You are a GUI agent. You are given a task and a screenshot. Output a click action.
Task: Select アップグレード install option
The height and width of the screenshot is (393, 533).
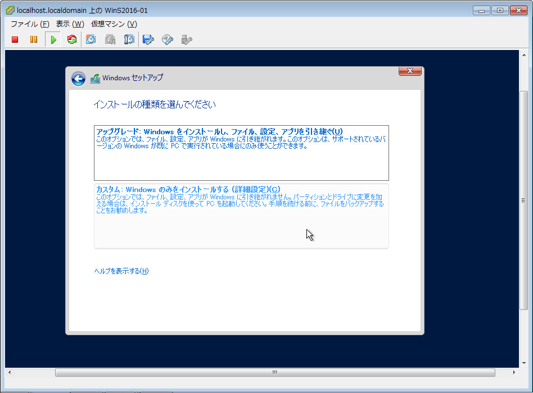(x=241, y=153)
